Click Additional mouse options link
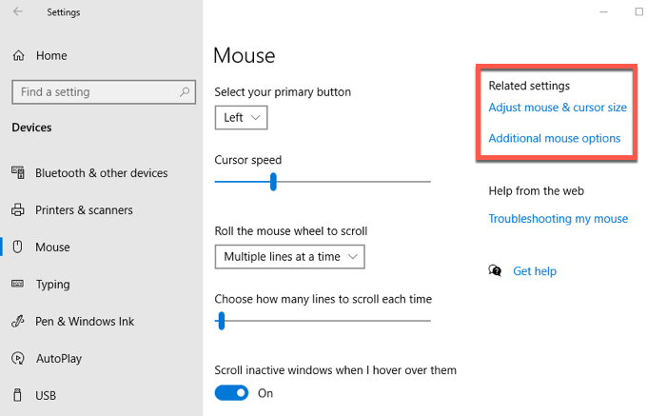 tap(555, 139)
